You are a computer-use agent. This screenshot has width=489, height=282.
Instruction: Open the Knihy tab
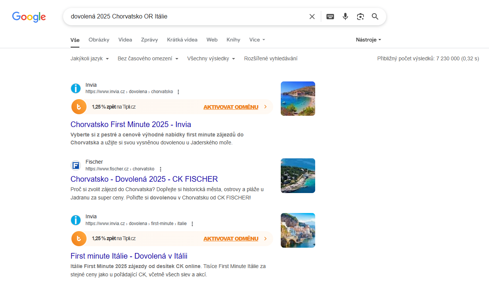point(234,40)
